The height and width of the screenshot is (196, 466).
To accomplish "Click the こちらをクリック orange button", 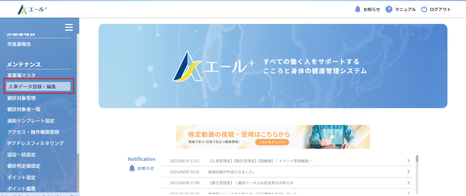I will click(x=272, y=142).
